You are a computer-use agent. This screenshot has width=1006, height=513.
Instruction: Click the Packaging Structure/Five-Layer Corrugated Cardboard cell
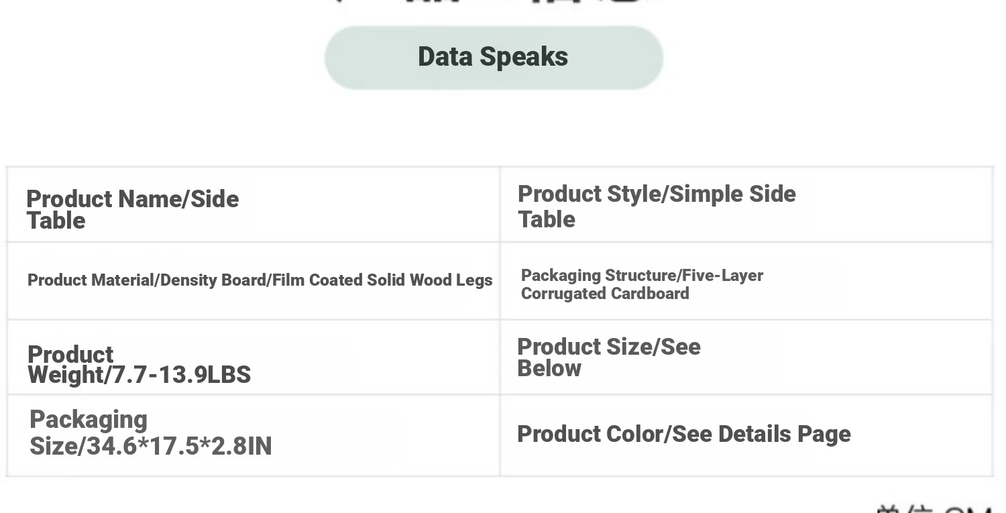click(x=746, y=281)
